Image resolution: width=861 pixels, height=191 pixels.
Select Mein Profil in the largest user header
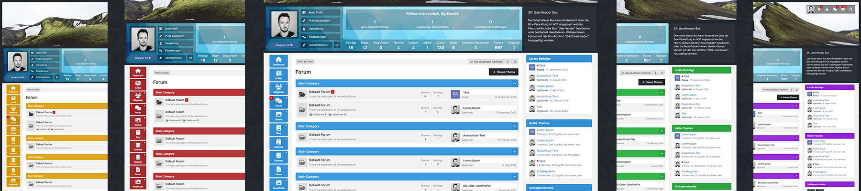pyautogui.click(x=316, y=12)
